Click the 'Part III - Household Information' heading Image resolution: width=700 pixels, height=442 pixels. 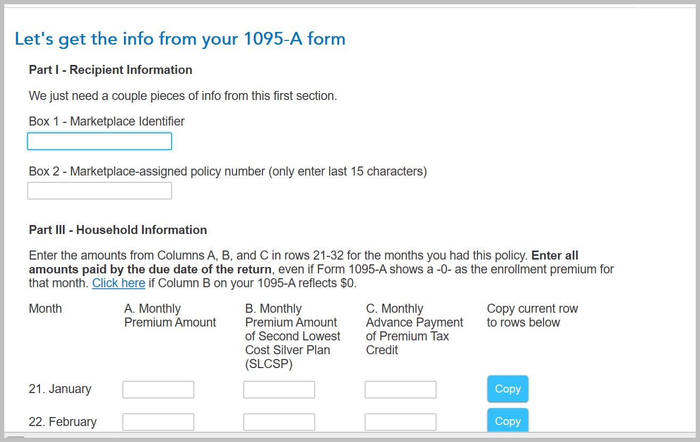[x=118, y=230]
